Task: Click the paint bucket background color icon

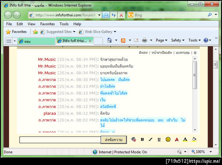Action: (x=194, y=139)
